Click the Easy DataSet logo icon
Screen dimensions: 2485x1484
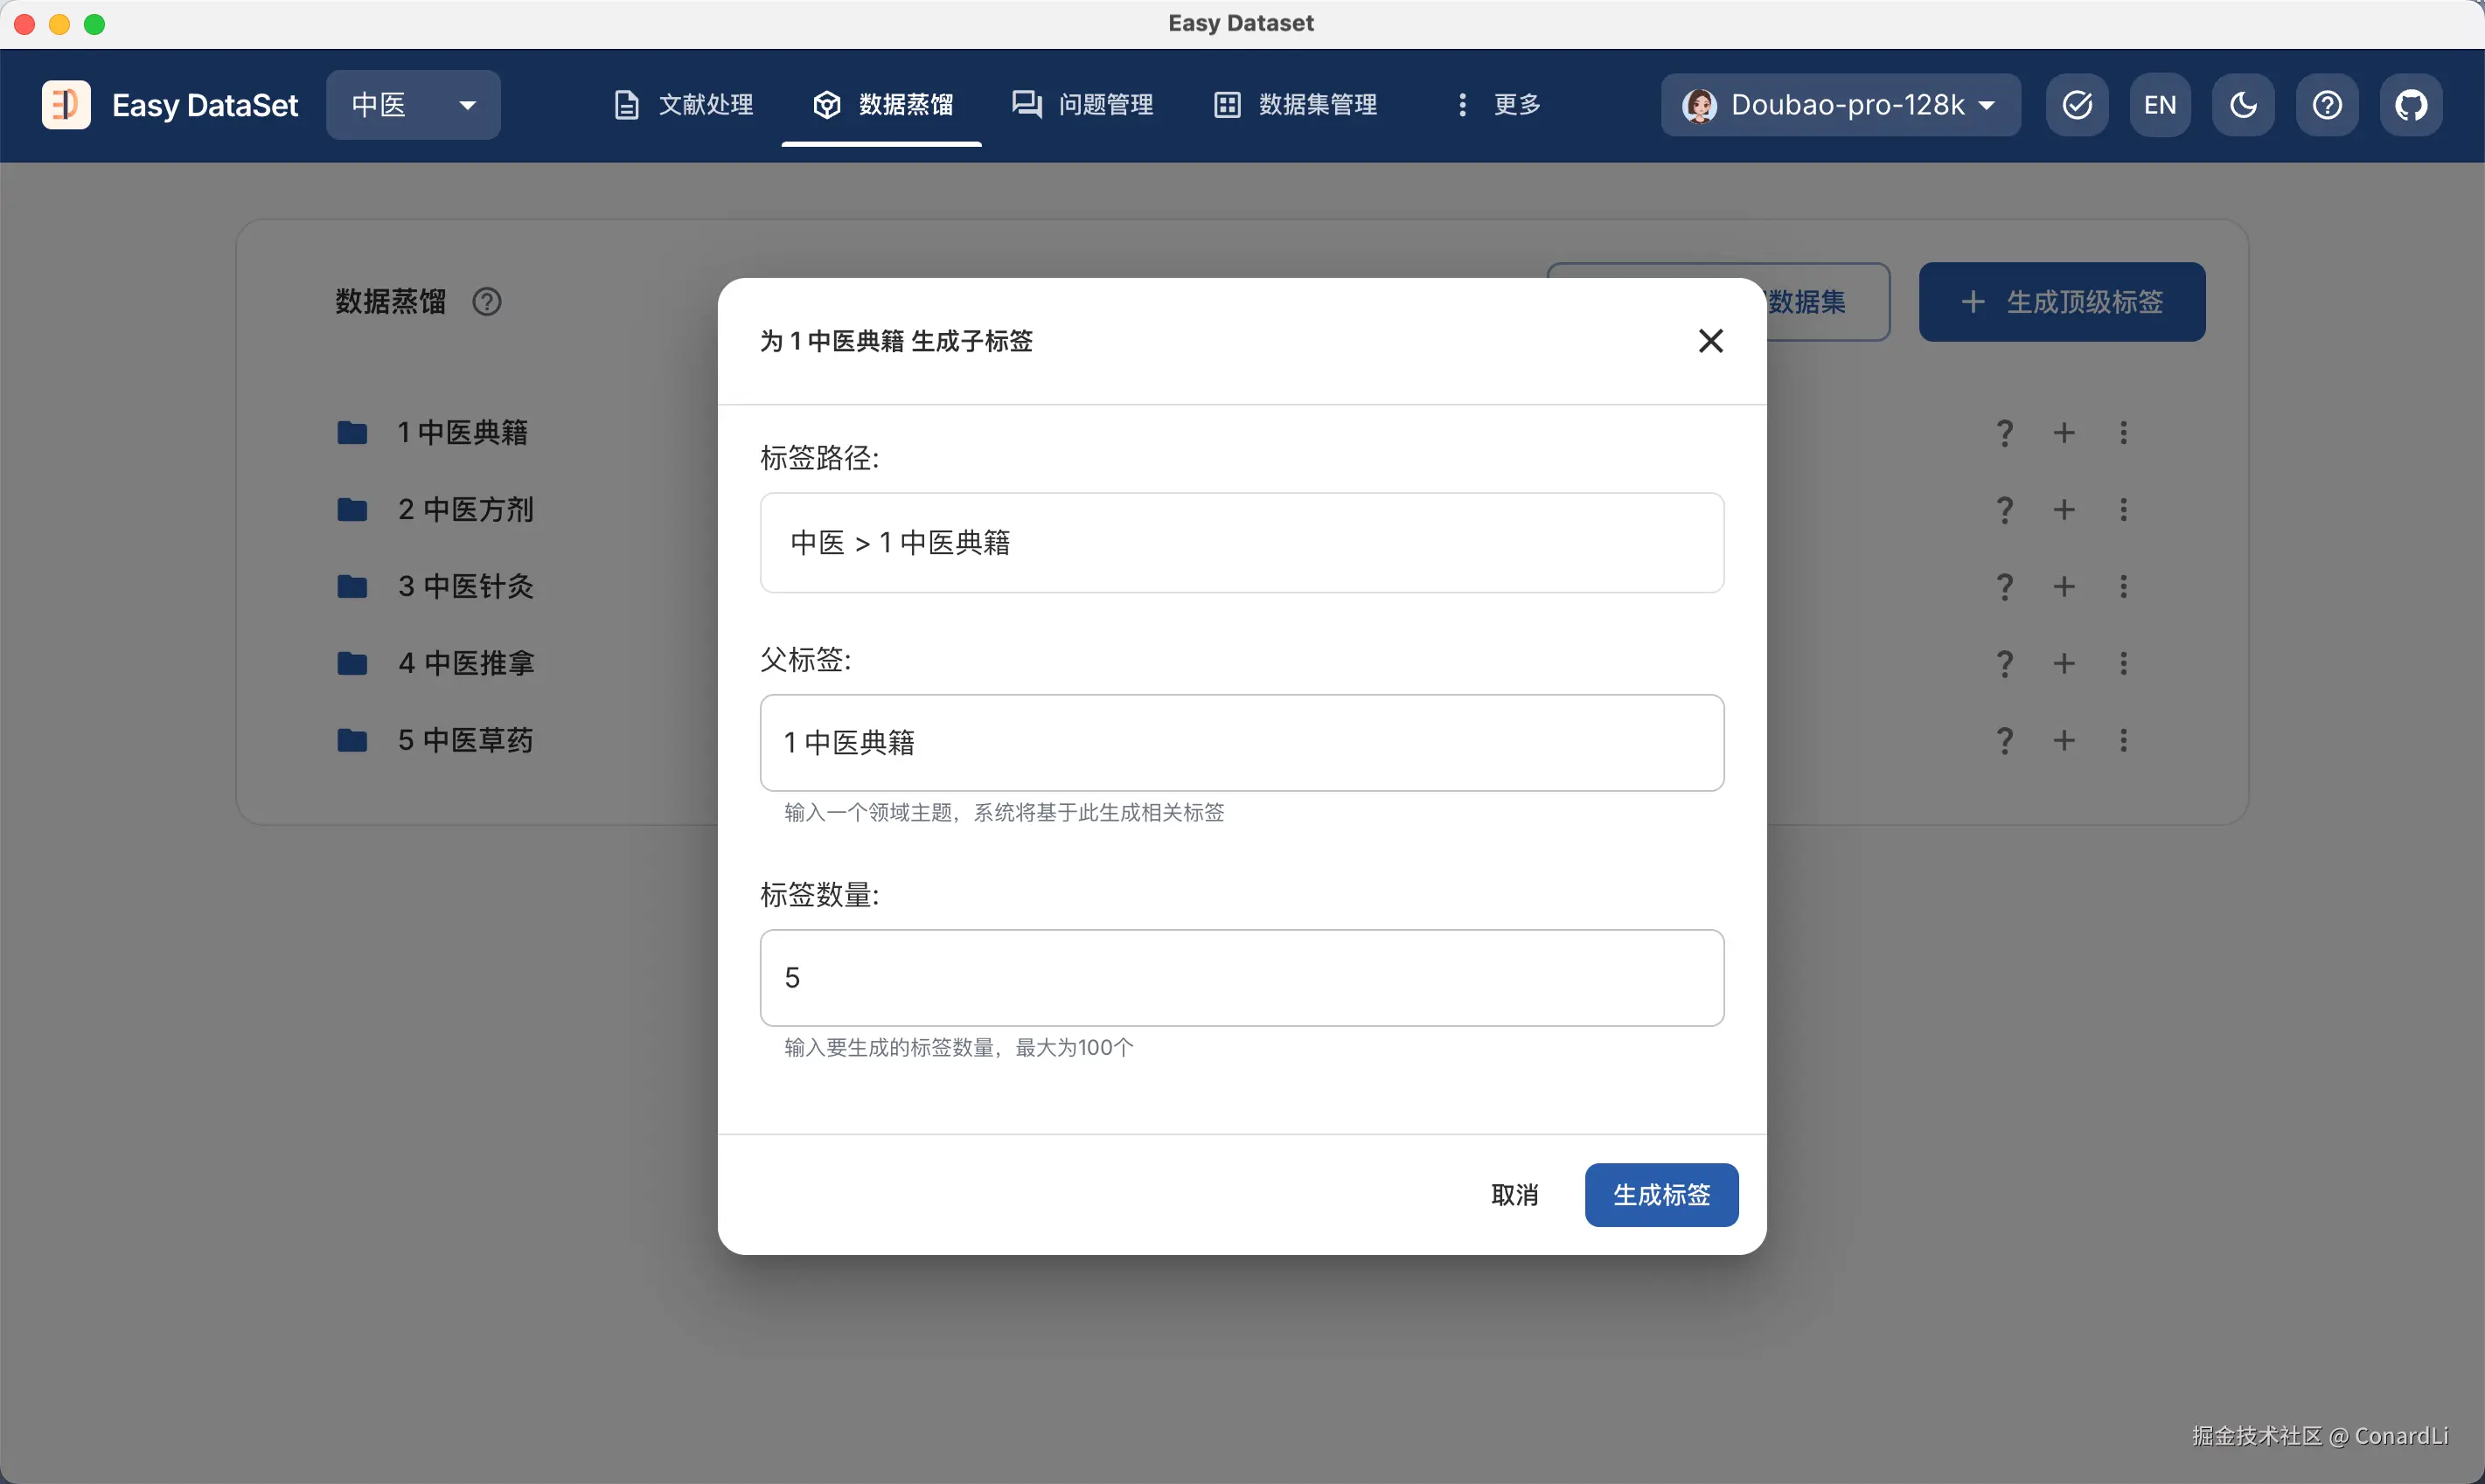[x=66, y=105]
